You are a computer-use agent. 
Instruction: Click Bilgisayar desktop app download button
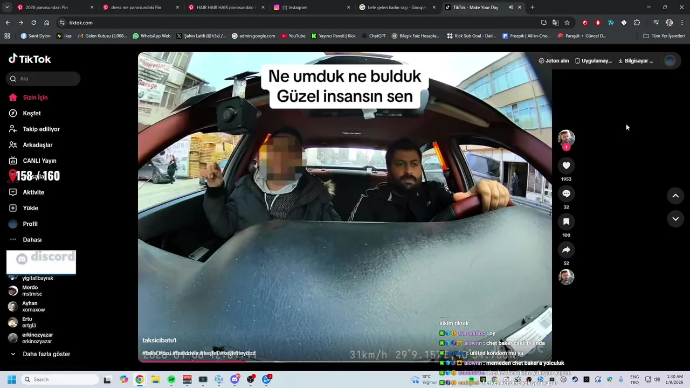636,61
